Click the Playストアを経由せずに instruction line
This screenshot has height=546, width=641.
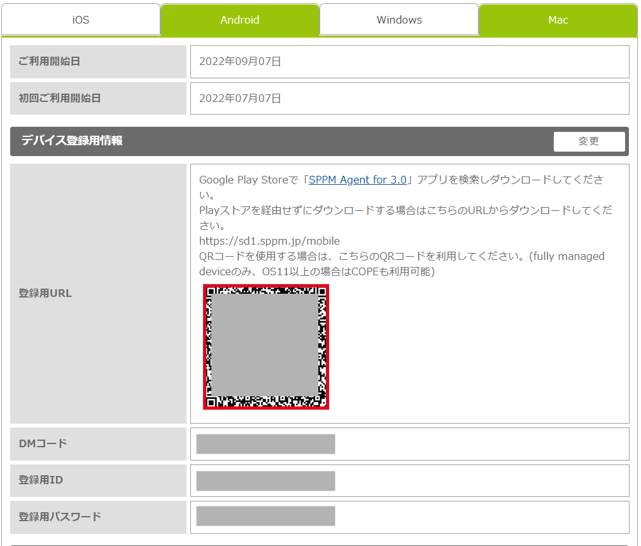point(405,218)
